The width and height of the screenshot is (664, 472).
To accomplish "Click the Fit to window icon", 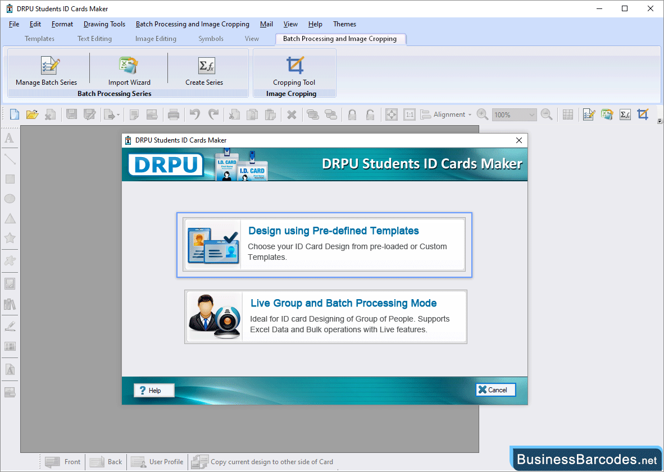I will tap(392, 114).
